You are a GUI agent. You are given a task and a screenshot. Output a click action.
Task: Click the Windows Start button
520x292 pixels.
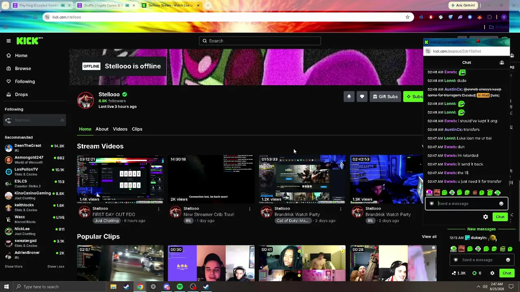[6, 287]
